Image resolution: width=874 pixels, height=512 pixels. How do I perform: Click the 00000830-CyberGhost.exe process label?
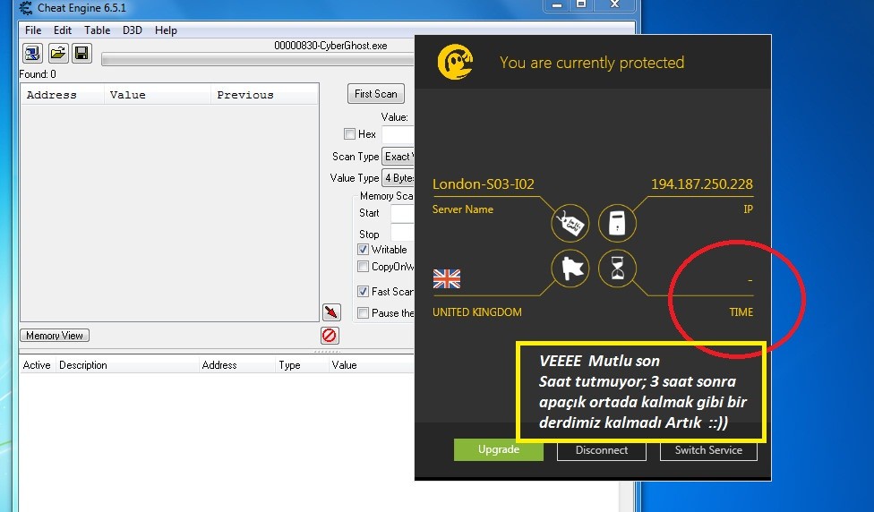click(x=330, y=46)
